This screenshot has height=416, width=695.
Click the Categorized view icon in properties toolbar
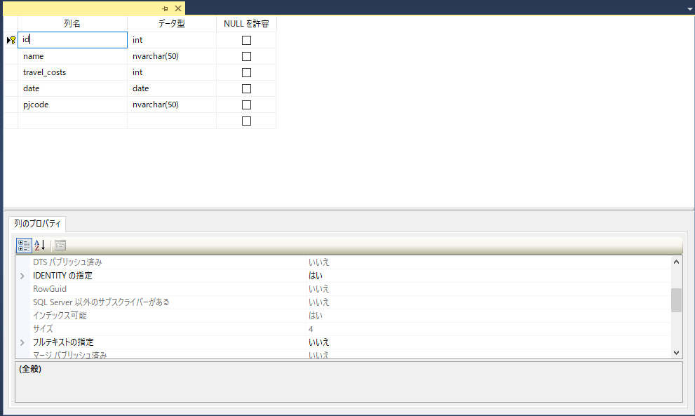(24, 246)
